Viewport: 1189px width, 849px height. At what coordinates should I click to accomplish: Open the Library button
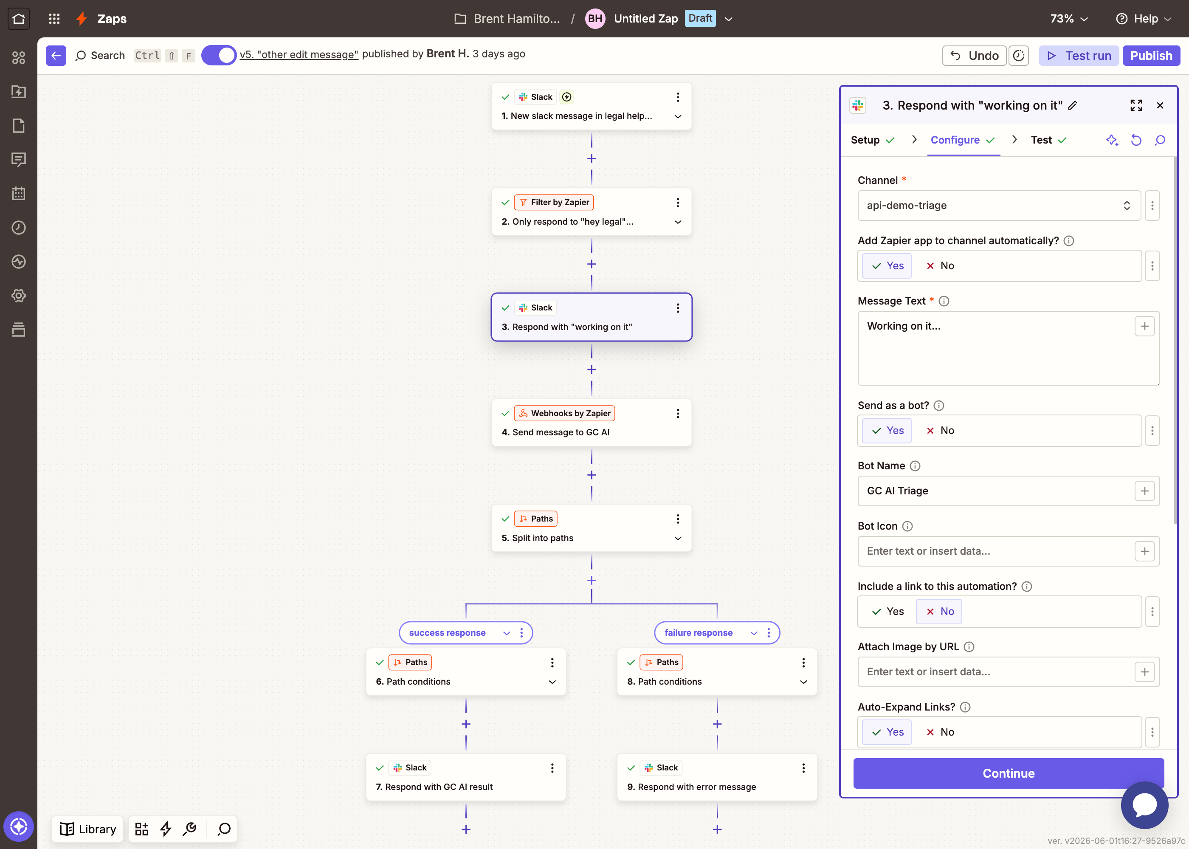coord(88,829)
